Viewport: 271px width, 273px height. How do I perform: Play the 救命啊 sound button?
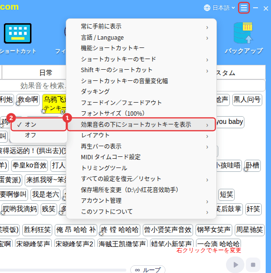click(28, 100)
